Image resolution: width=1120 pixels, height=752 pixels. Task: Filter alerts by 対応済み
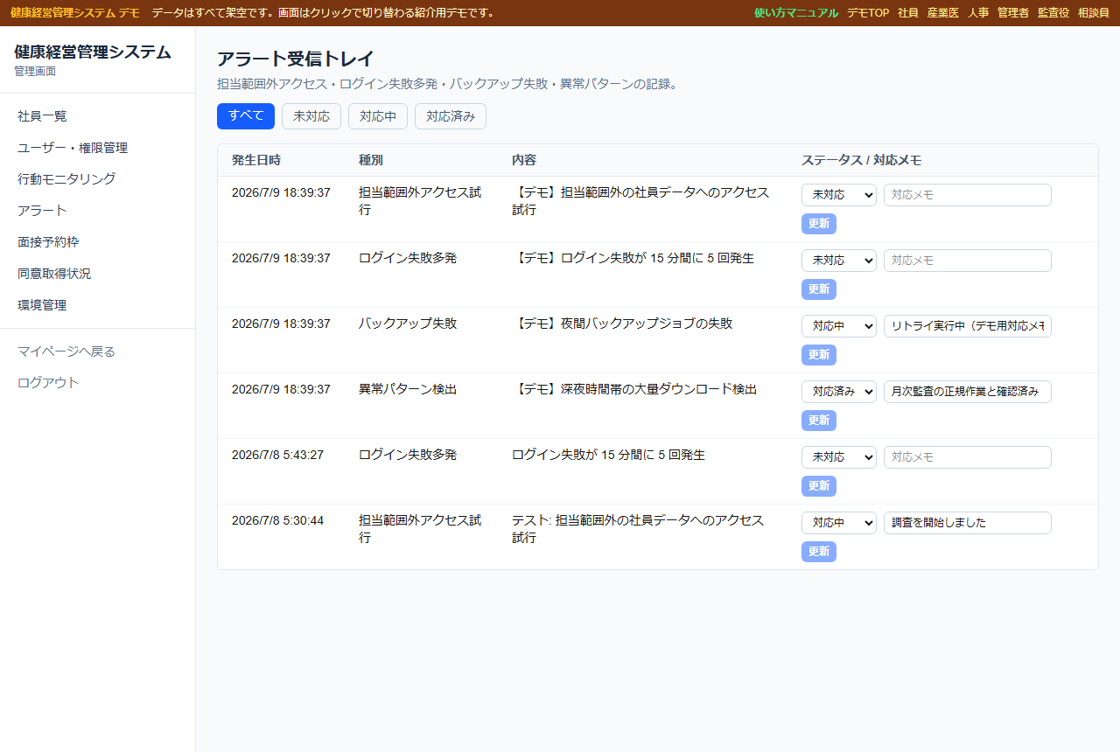pyautogui.click(x=451, y=116)
